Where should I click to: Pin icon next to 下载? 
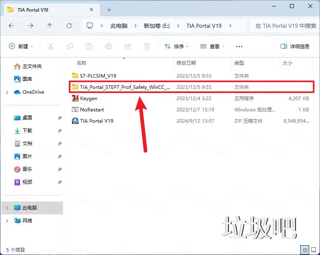(59, 131)
